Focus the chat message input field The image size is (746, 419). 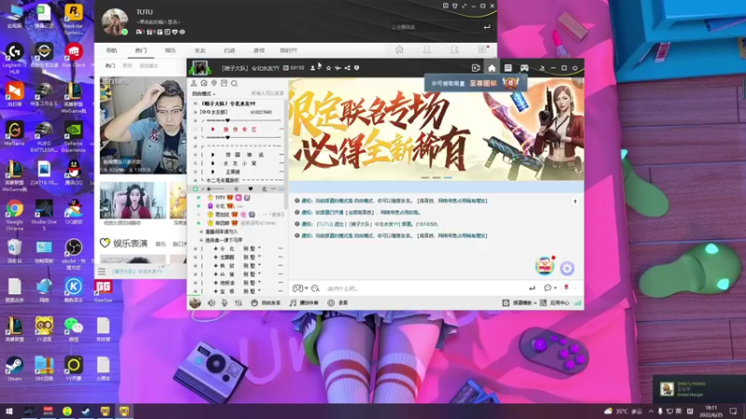423,289
